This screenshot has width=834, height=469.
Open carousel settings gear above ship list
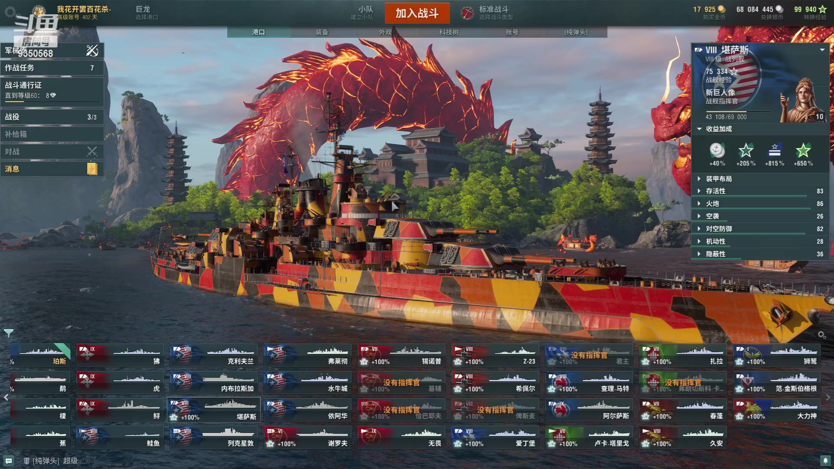click(x=821, y=335)
